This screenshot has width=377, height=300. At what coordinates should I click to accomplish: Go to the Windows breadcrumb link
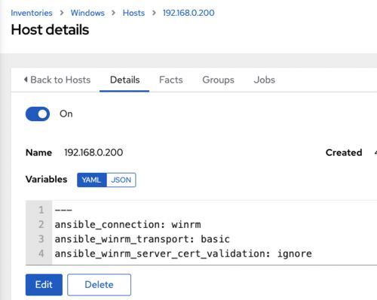coord(87,13)
